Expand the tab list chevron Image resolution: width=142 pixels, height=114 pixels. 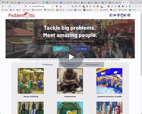coord(140,3)
